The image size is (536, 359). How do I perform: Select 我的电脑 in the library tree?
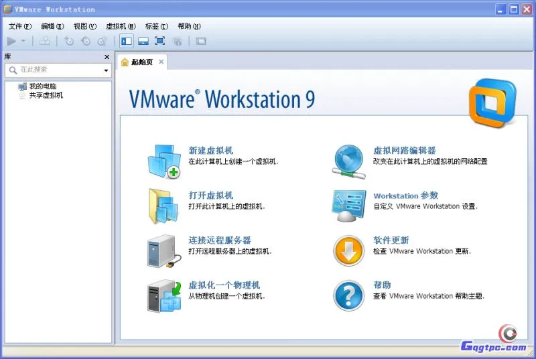pyautogui.click(x=42, y=86)
